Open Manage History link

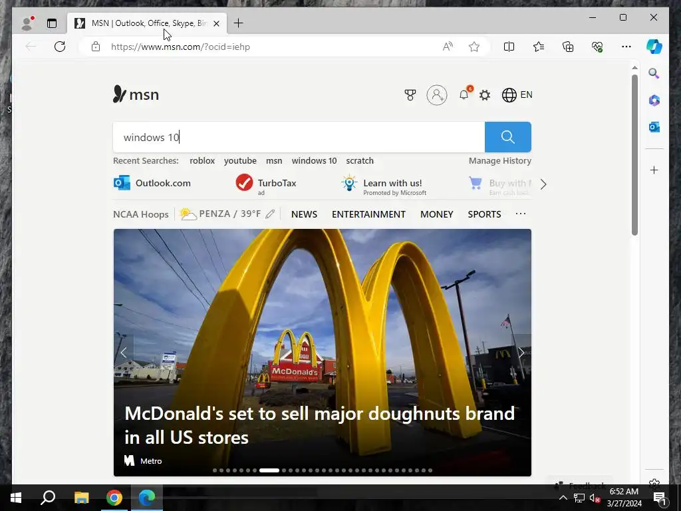point(500,161)
